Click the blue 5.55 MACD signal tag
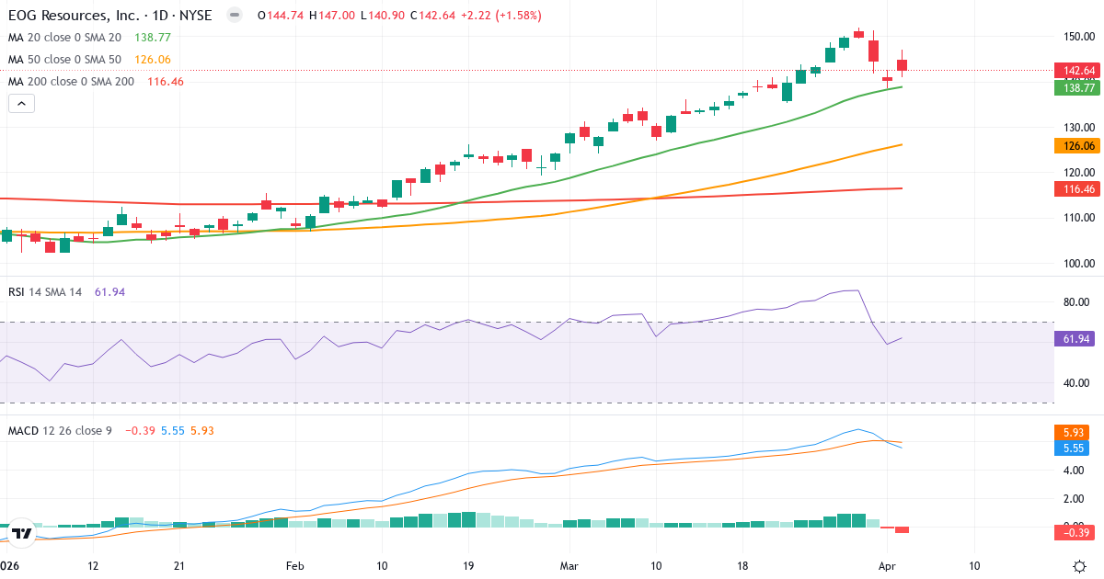Viewport: 1104px width, 579px height. tap(1070, 448)
